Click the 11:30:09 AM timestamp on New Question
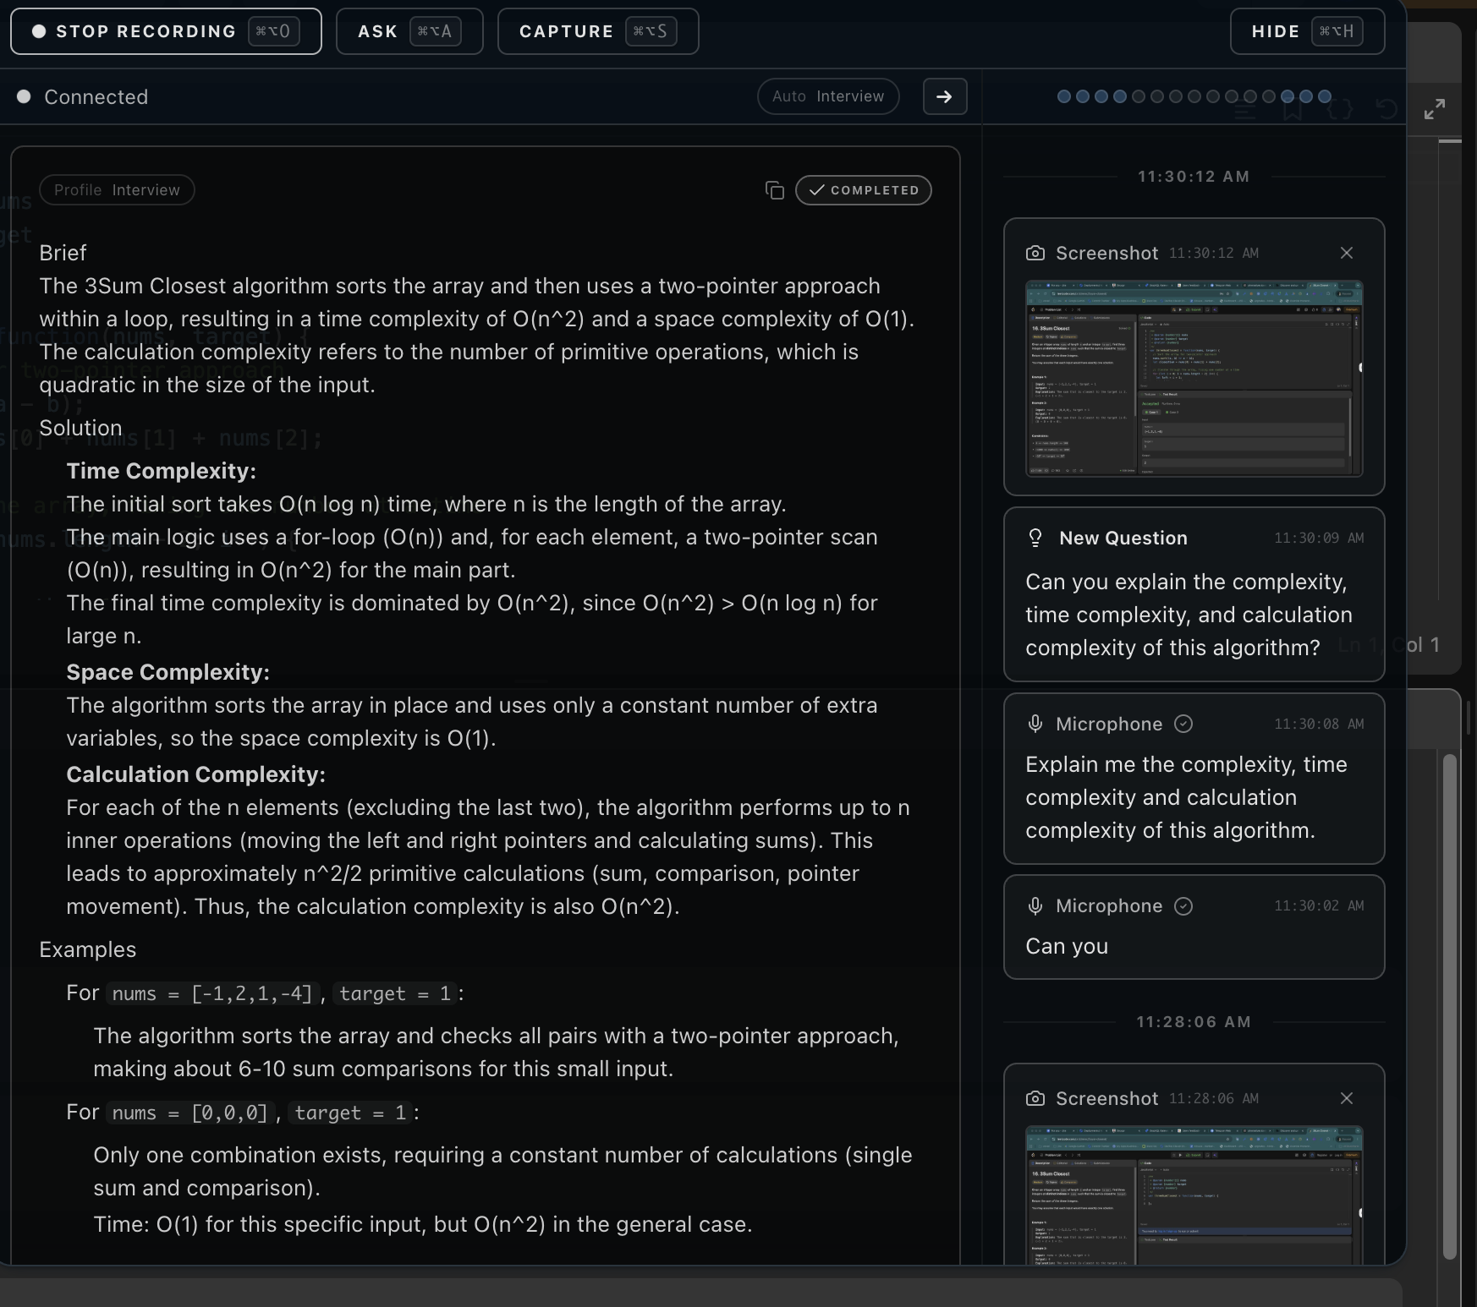1477x1307 pixels. [1319, 539]
